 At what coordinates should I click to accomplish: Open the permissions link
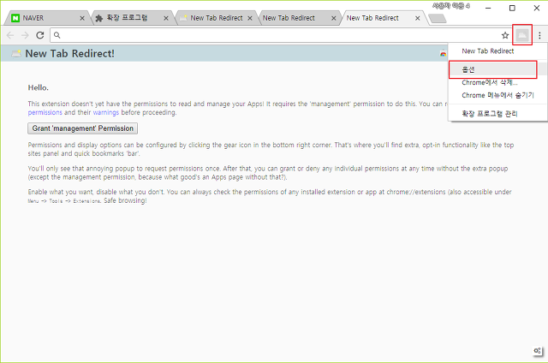[45, 112]
